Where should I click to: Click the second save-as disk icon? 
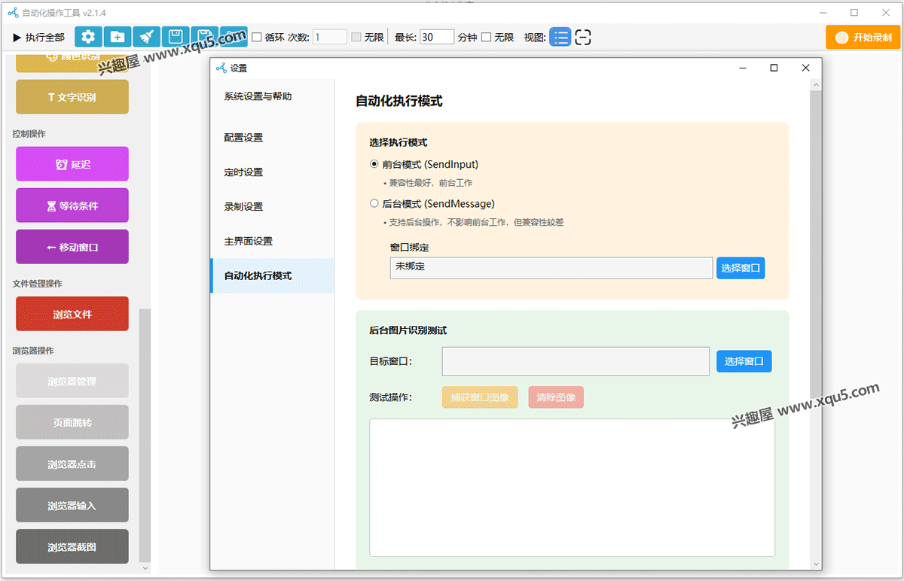(x=204, y=37)
